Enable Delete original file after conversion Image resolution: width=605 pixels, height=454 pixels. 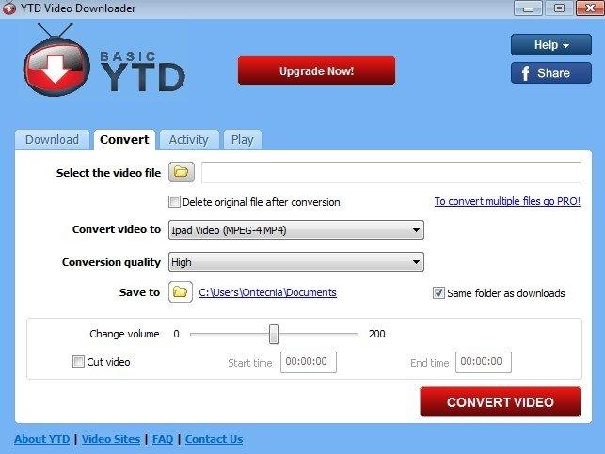point(174,201)
